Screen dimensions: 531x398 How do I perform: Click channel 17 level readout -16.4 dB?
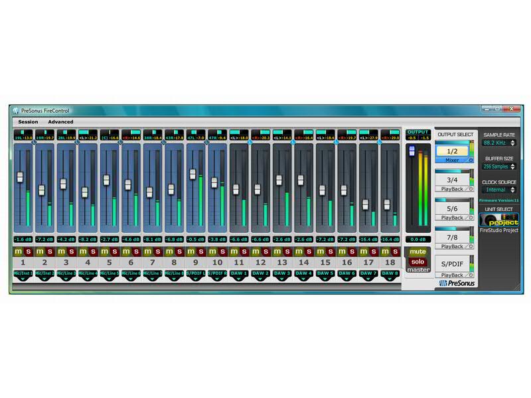pyautogui.click(x=368, y=239)
